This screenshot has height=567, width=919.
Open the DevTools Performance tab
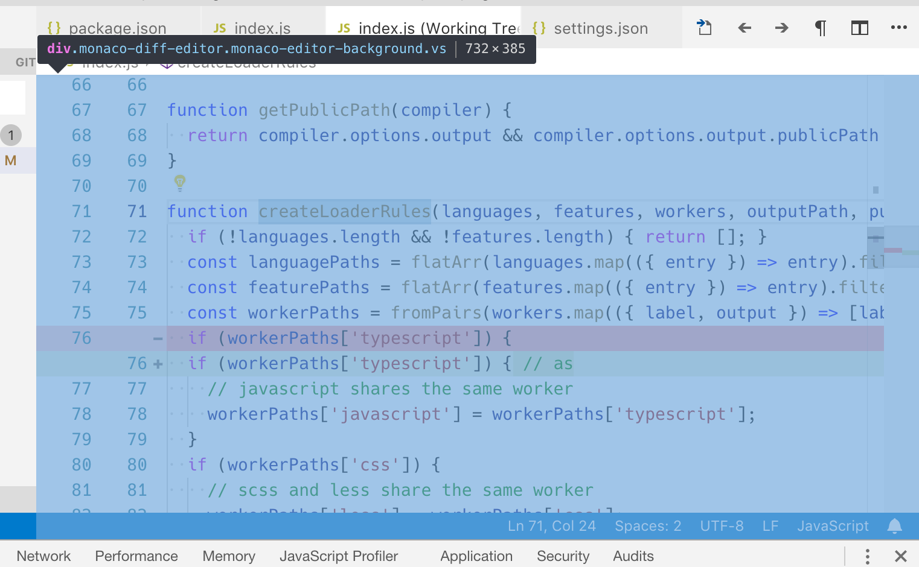136,556
